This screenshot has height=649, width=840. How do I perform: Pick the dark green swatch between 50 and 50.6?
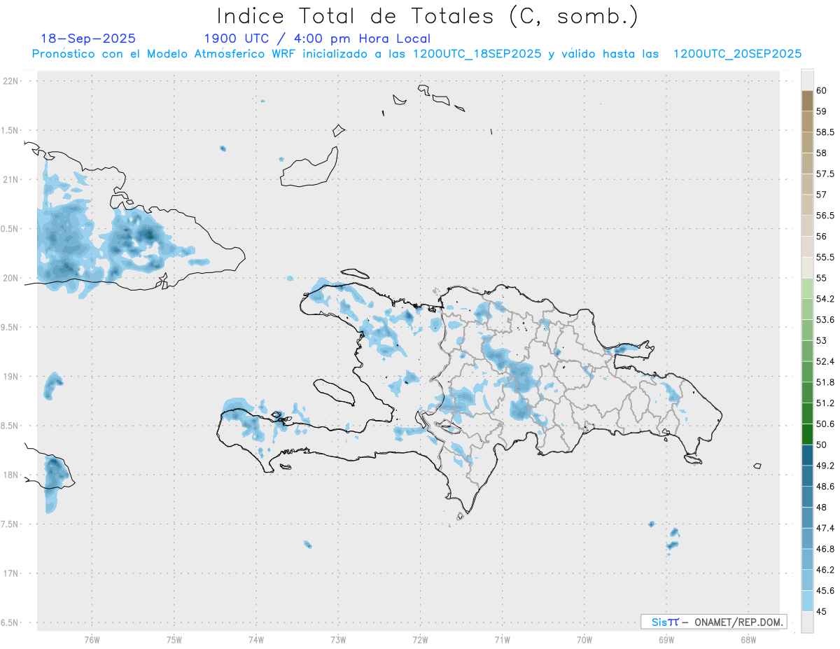click(x=807, y=434)
